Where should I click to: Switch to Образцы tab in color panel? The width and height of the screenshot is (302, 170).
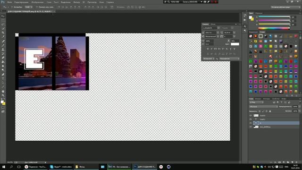click(x=259, y=13)
